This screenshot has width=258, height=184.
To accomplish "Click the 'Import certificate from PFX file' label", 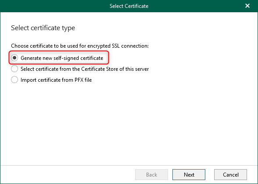I will [56, 80].
